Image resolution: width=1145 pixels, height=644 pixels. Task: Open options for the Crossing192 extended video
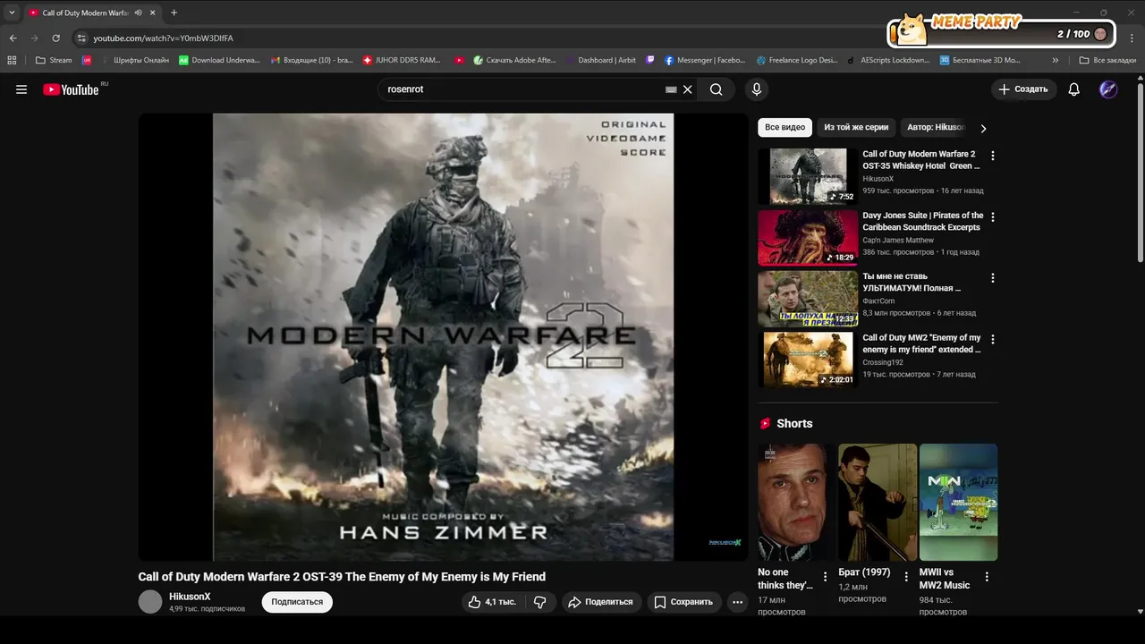992,339
